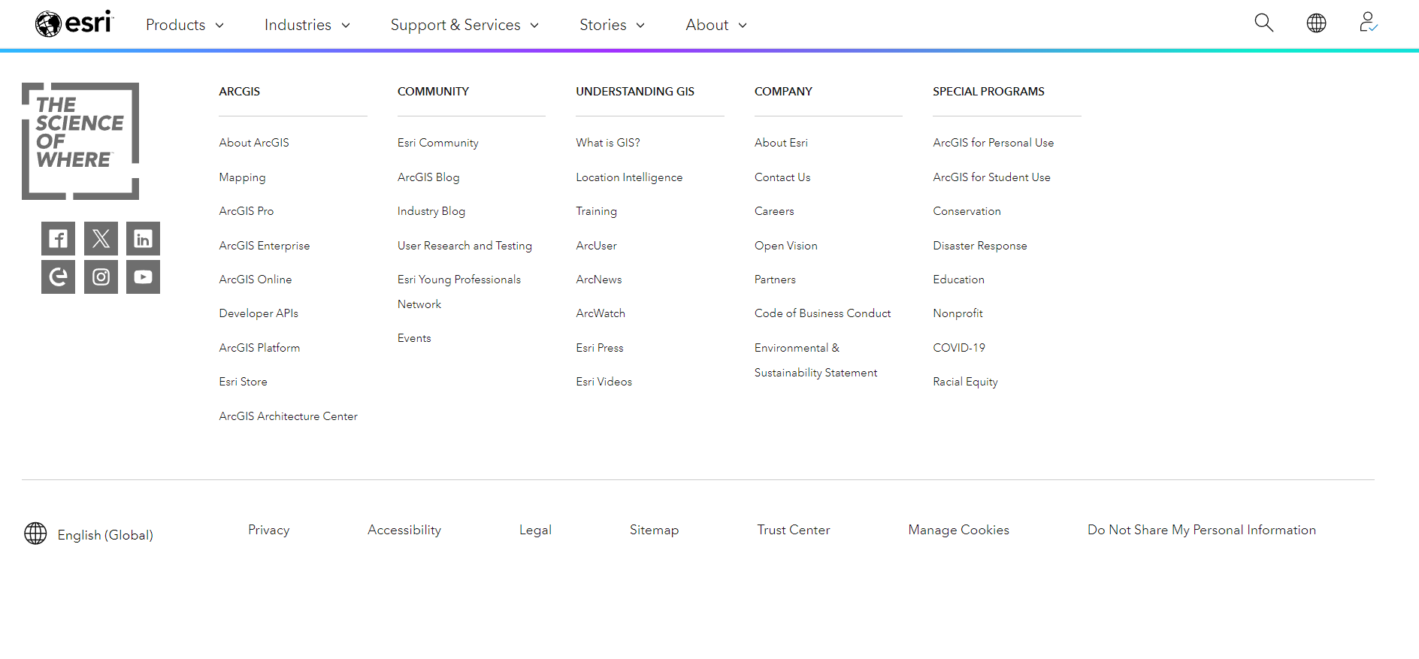Open the ArcGIS Blog link

point(428,177)
